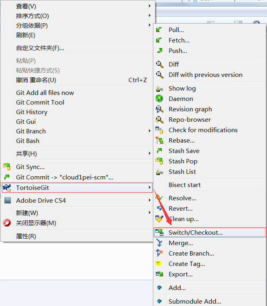Click the Show log icon
Image resolution: width=267 pixels, height=306 pixels.
(x=159, y=89)
